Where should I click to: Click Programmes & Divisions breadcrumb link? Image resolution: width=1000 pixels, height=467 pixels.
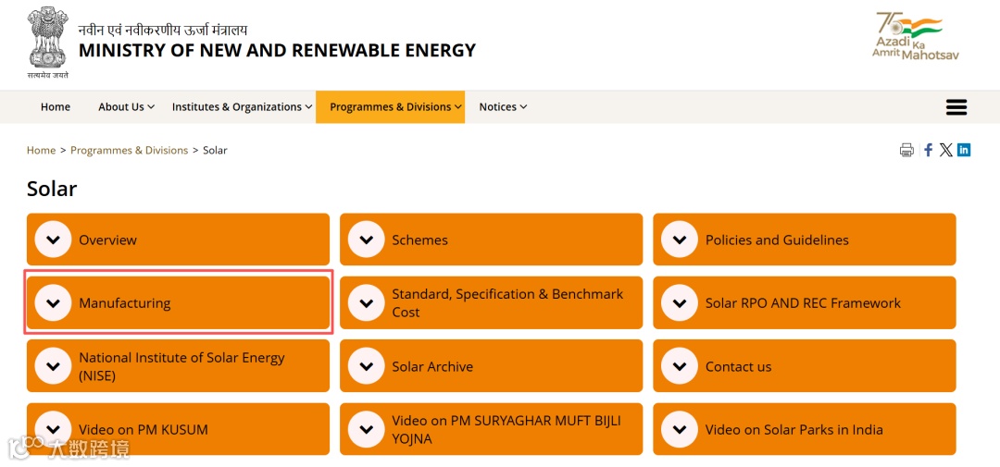click(x=129, y=150)
